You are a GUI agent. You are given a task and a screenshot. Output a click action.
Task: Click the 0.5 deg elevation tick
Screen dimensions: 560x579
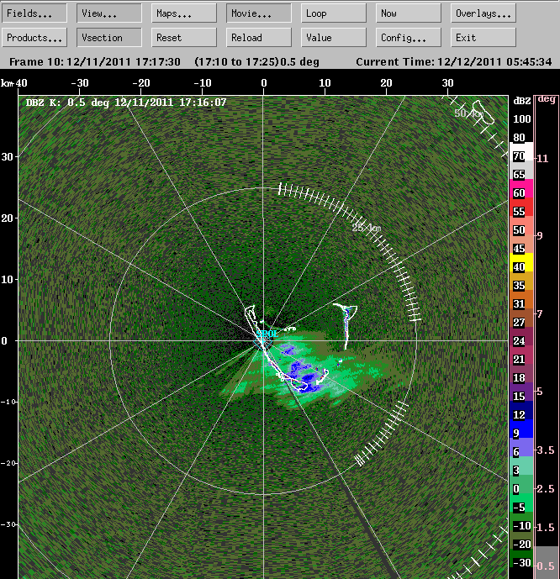click(545, 566)
